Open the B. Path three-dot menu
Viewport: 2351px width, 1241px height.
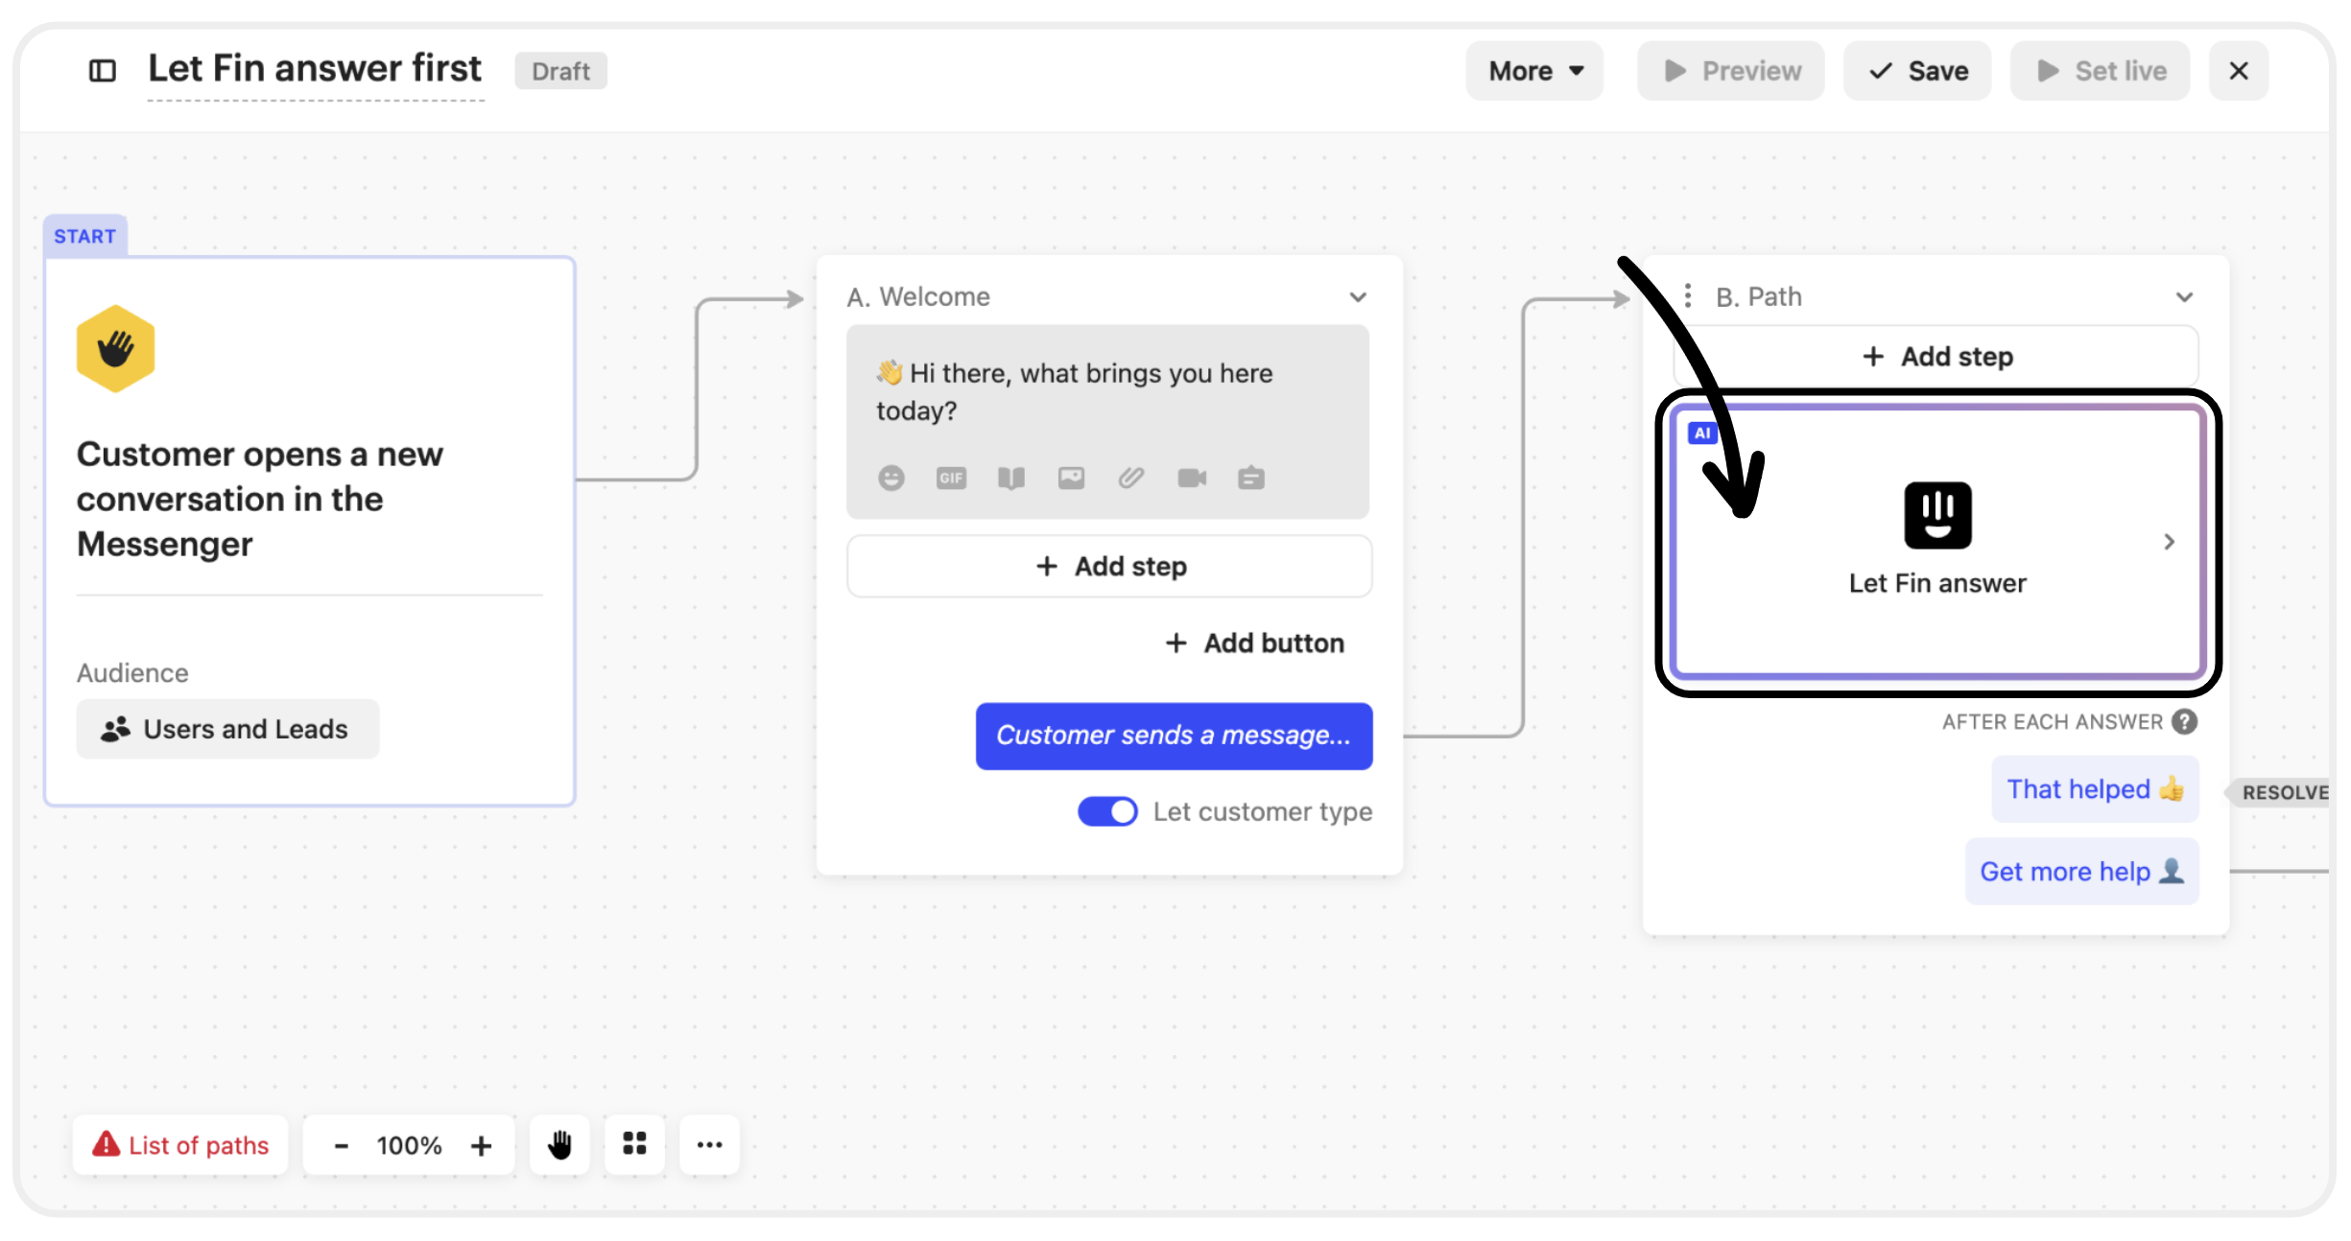click(1688, 296)
